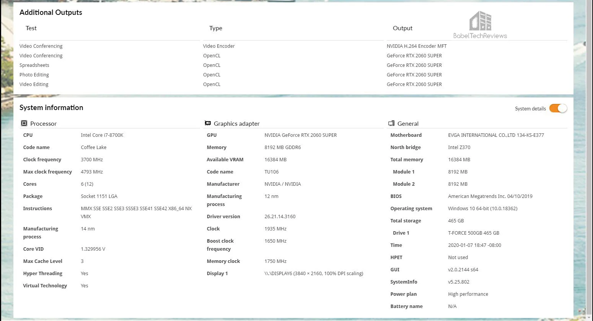The image size is (593, 321).
Task: Select the Video Editing test row
Action: click(34, 84)
